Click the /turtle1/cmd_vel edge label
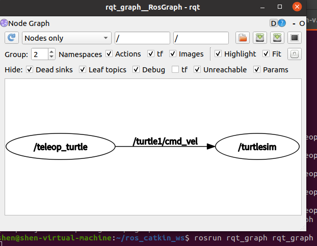Viewport: 317px width, 246px height. point(165,141)
